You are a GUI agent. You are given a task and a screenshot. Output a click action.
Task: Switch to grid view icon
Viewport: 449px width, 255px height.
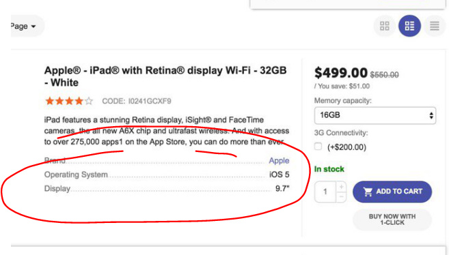pos(385,26)
